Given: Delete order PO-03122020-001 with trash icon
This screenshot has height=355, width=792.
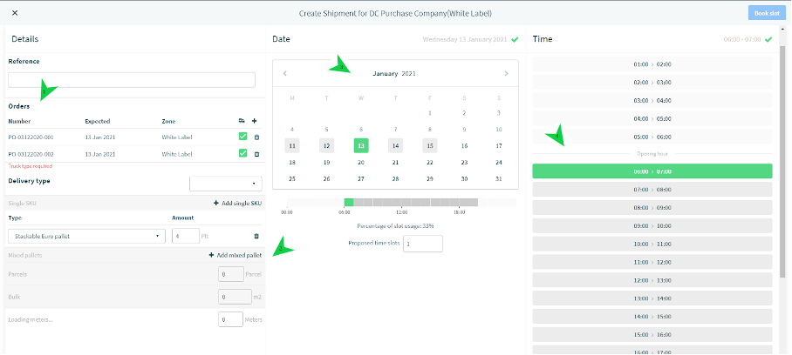Looking at the screenshot, I should [256, 137].
